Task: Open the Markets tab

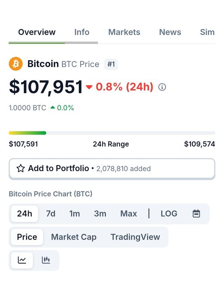Action: (x=124, y=32)
